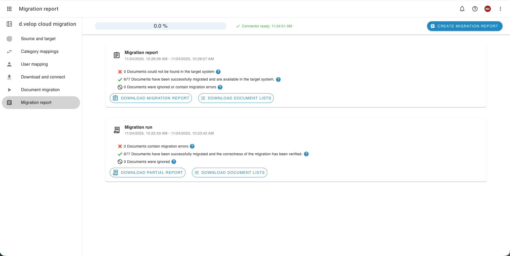Select User mapping in the sidebar
The image size is (510, 256).
point(35,64)
